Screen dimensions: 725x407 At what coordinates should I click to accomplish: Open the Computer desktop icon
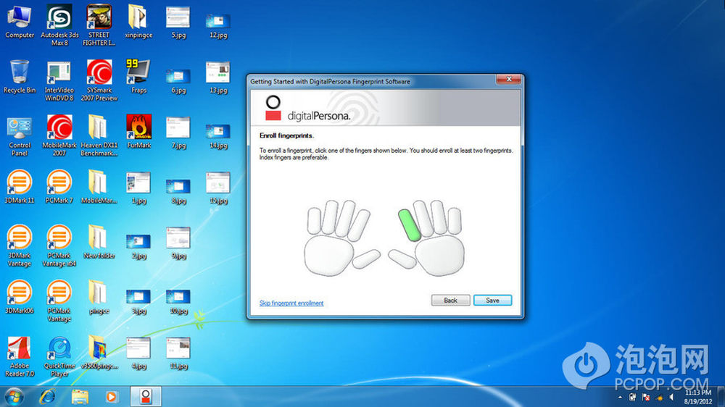[x=20, y=22]
